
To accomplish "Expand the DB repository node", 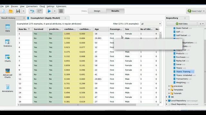I will pyautogui.click(x=167, y=97).
